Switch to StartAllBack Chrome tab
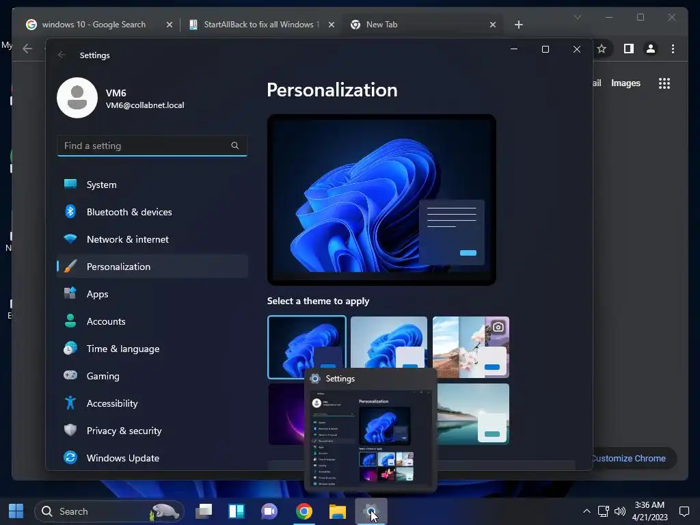Image resolution: width=700 pixels, height=525 pixels. pyautogui.click(x=261, y=25)
